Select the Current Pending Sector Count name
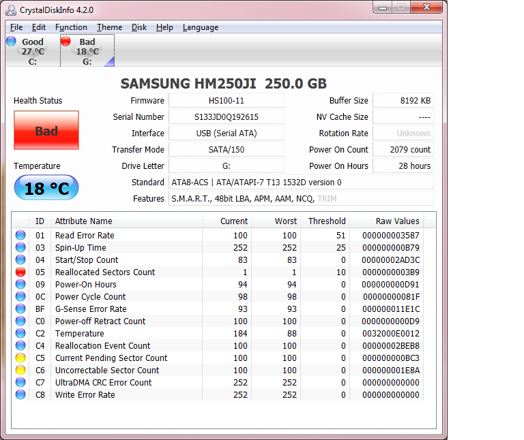Screen dimensions: 524x440 111,358
